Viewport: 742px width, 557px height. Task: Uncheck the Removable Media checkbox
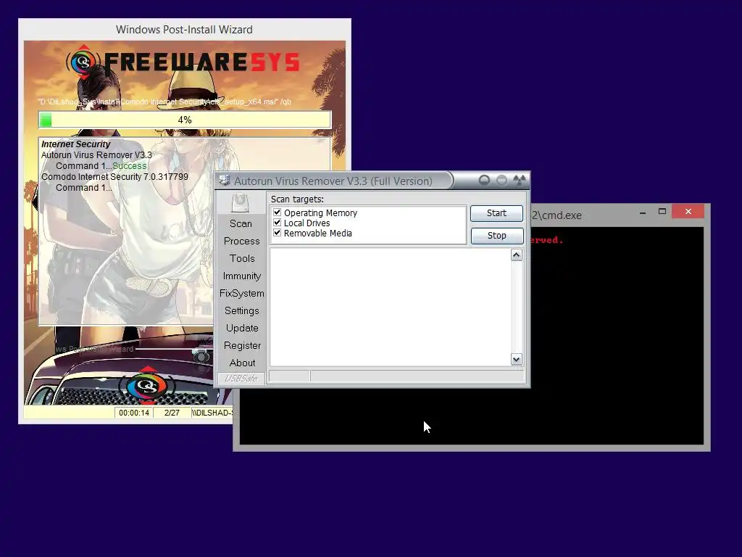(x=278, y=233)
